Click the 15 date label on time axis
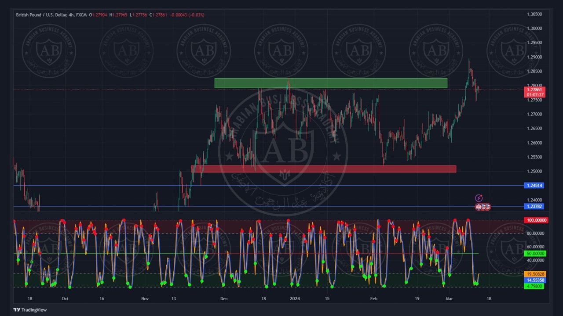The image size is (563, 316). (327, 298)
